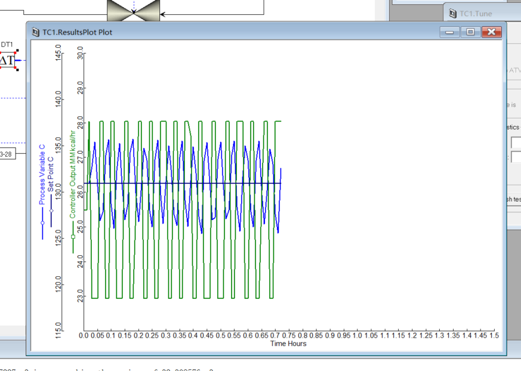The image size is (521, 371).
Task: Click the Set Point legend diamond marker
Action: (51, 211)
